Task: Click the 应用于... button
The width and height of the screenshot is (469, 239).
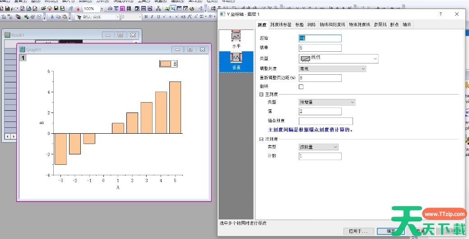Action: (x=358, y=231)
